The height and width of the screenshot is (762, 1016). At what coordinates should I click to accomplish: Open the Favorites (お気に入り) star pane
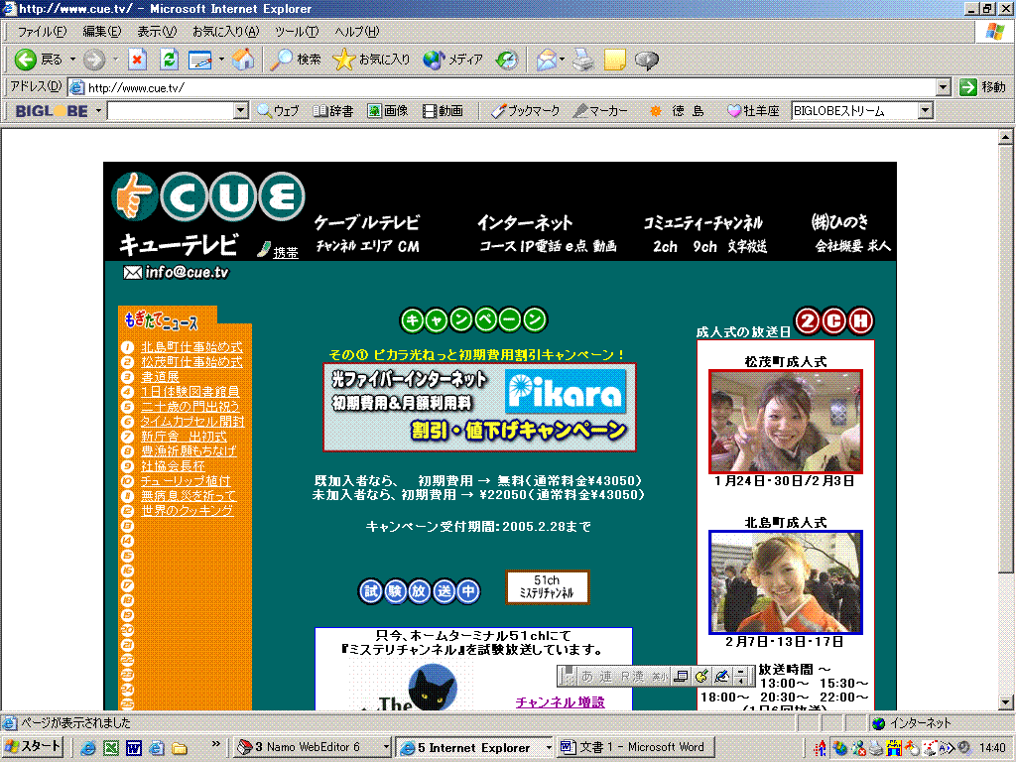pos(371,60)
